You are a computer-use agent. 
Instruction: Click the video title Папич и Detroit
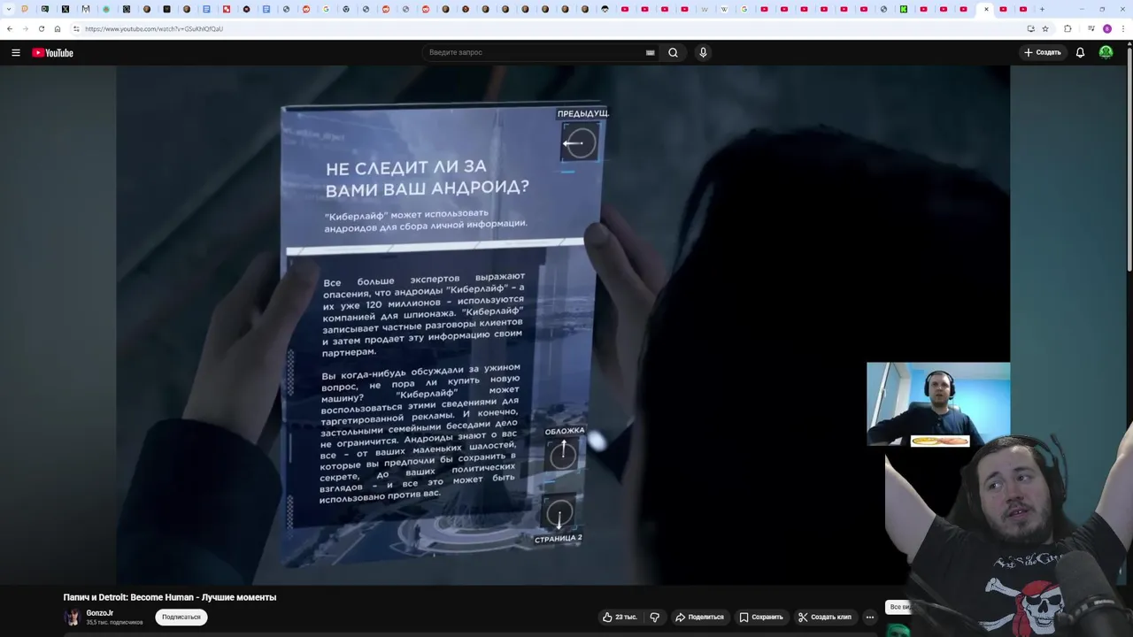170,597
